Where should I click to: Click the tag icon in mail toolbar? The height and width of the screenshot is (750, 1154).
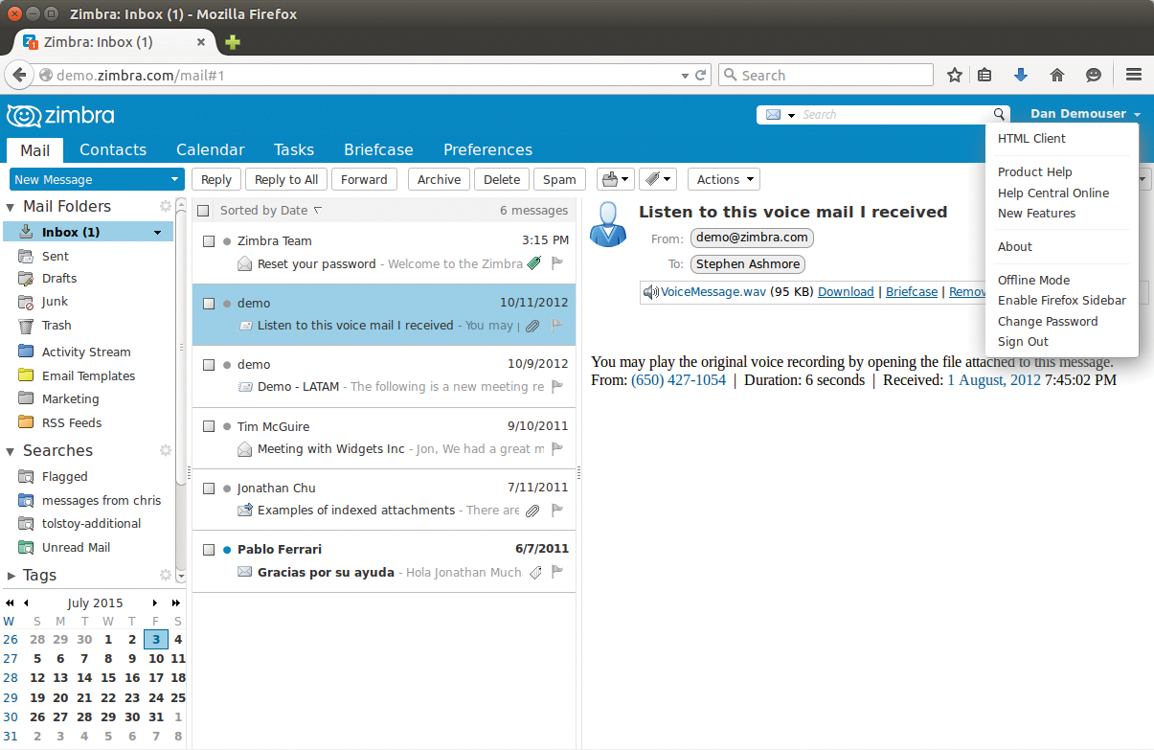point(651,179)
